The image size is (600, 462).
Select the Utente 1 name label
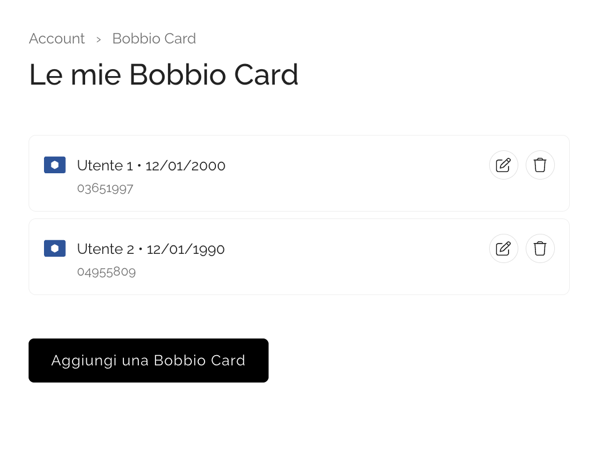point(105,166)
